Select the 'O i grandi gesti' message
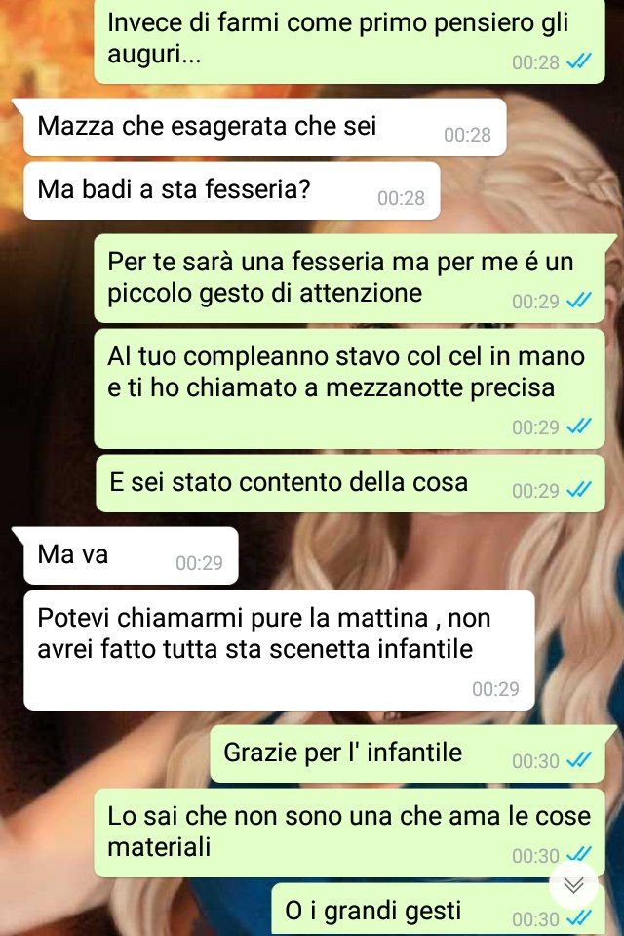 point(438,910)
